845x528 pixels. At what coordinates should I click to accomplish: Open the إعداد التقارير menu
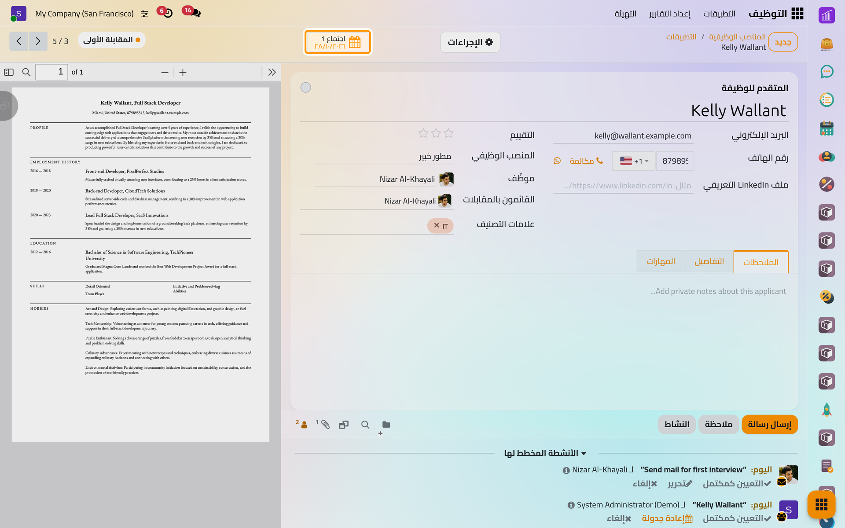[669, 14]
